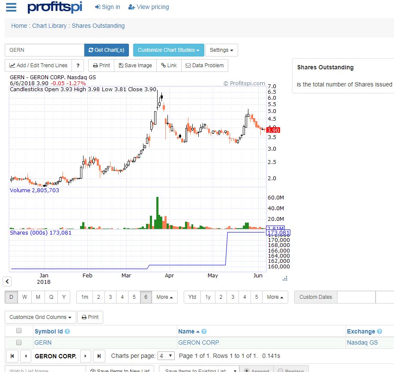Image resolution: width=394 pixels, height=372 pixels.
Task: Select the Y yearly interval
Action: point(64,297)
